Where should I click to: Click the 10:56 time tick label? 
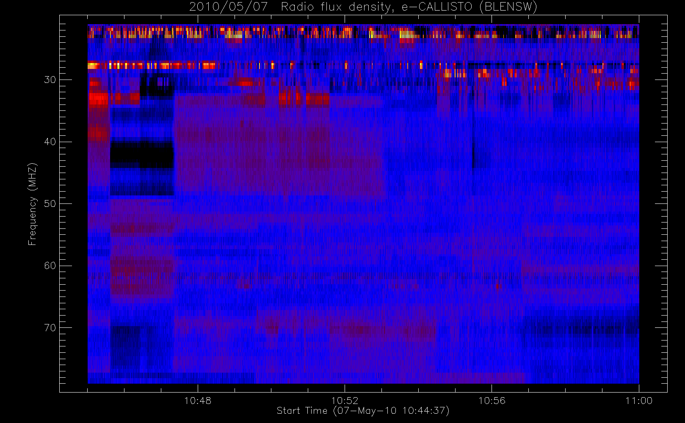[x=492, y=401]
